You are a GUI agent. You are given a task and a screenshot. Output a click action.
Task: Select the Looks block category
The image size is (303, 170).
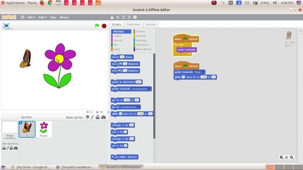click(117, 36)
